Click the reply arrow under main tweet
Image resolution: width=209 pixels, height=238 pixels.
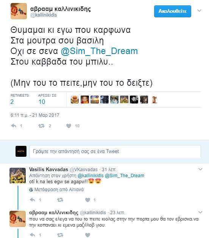point(14,126)
